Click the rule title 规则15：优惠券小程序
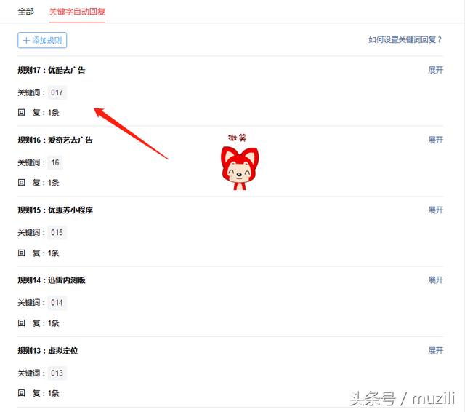Image resolution: width=465 pixels, height=412 pixels. [55, 210]
